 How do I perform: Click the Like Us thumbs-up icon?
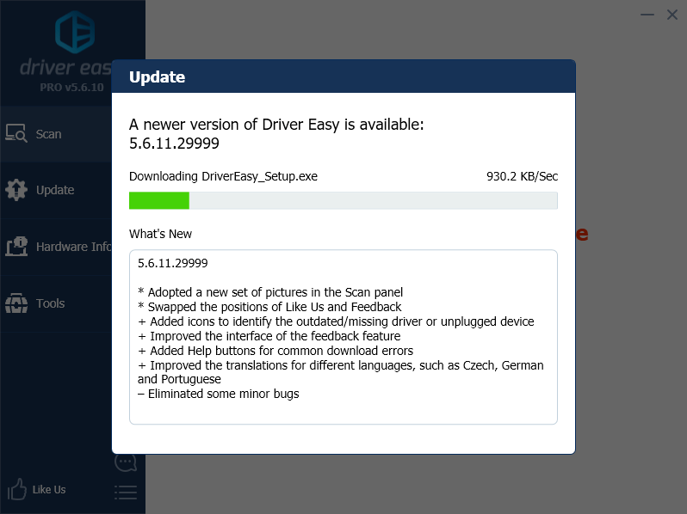click(x=16, y=489)
